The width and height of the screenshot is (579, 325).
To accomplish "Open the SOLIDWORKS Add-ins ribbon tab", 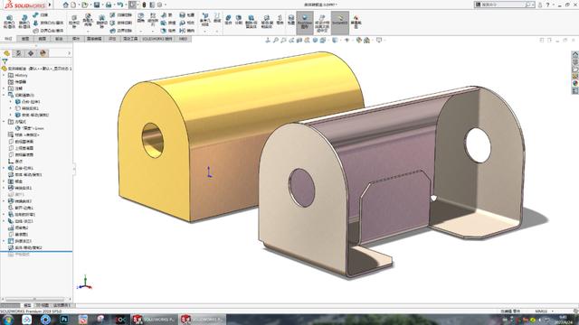I will [x=157, y=39].
